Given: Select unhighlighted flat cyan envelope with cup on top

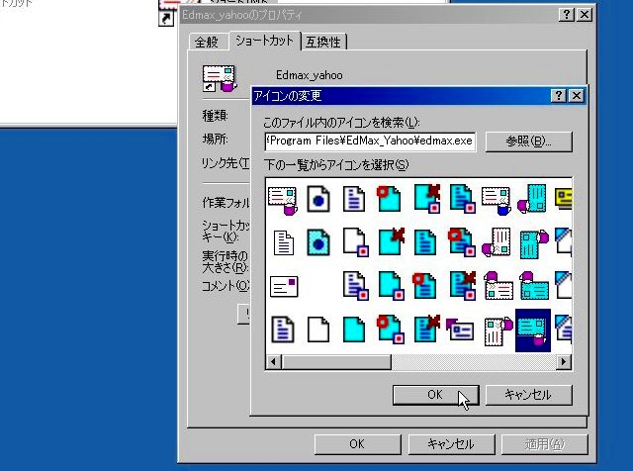Looking at the screenshot, I should coord(534,286).
